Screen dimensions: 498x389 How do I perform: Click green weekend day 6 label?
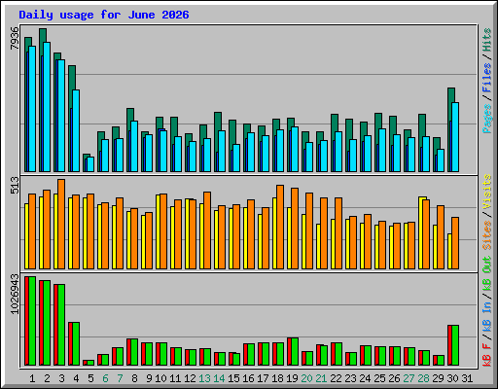click(x=105, y=378)
